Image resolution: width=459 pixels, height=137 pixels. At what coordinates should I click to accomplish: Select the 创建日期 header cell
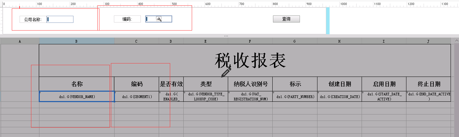click(339, 84)
